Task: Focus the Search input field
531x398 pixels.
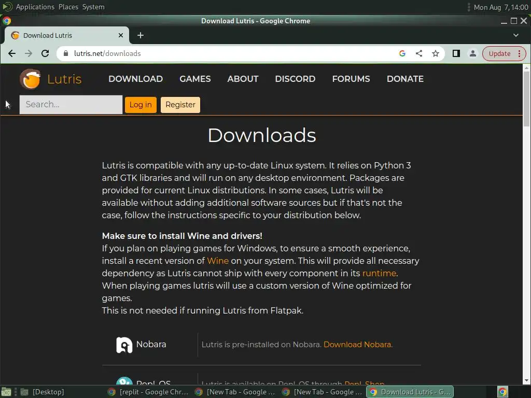Action: pos(71,105)
